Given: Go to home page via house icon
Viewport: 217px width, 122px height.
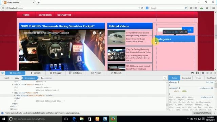Looking at the screenshot, I should (x=207, y=8).
